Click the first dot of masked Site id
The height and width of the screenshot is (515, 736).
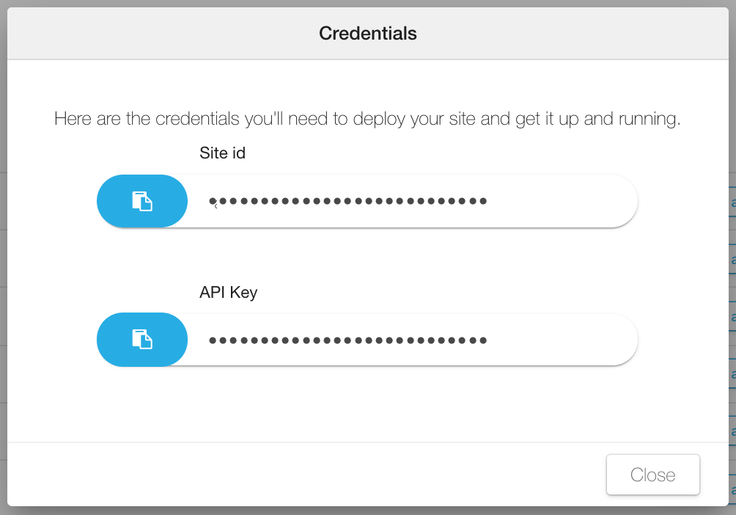213,200
